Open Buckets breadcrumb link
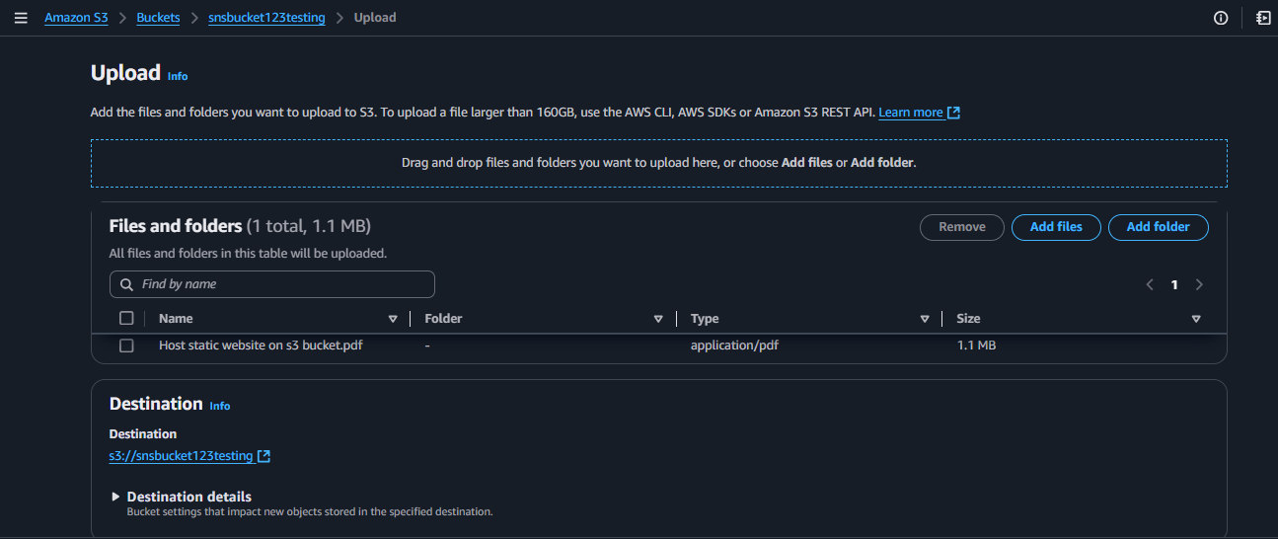This screenshot has width=1278, height=539. [x=158, y=18]
